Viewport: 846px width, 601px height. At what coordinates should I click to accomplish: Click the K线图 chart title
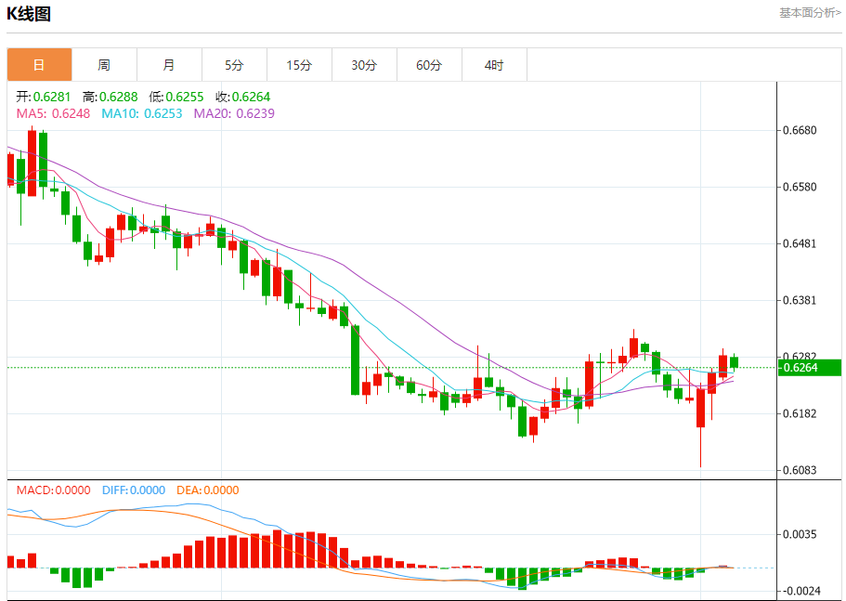point(29,14)
